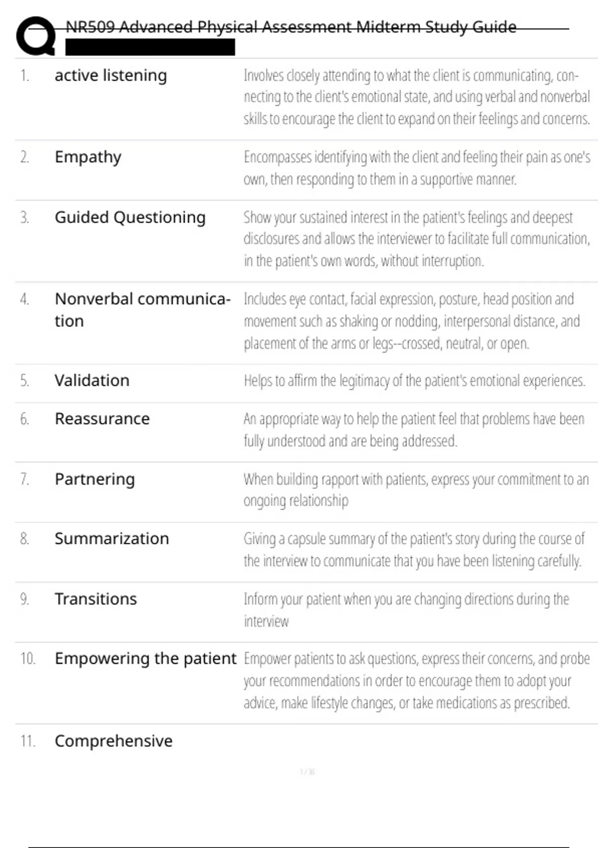598x848 pixels.
Task: Click the Q logo icon
Action: pyautogui.click(x=36, y=35)
